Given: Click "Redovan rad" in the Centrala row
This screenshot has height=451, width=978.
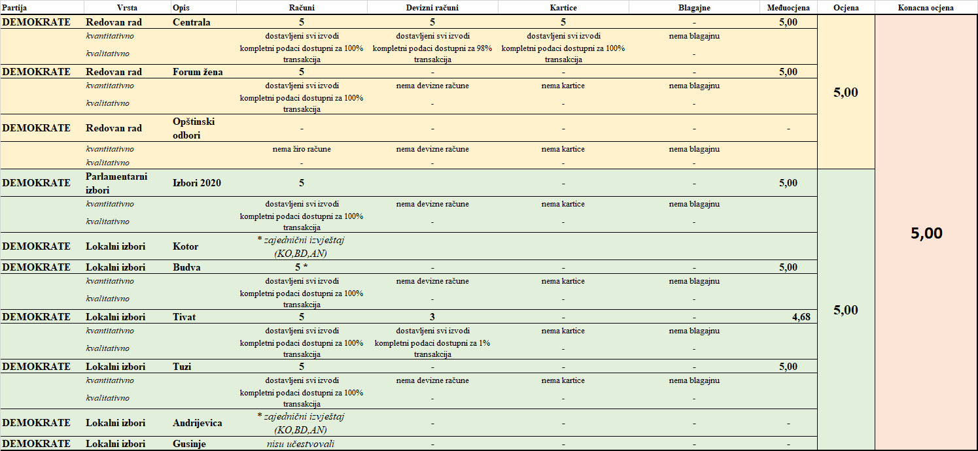Looking at the screenshot, I should (114, 22).
